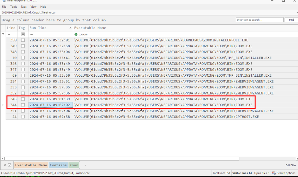
Task: Click the Find button
Action: coord(291,20)
